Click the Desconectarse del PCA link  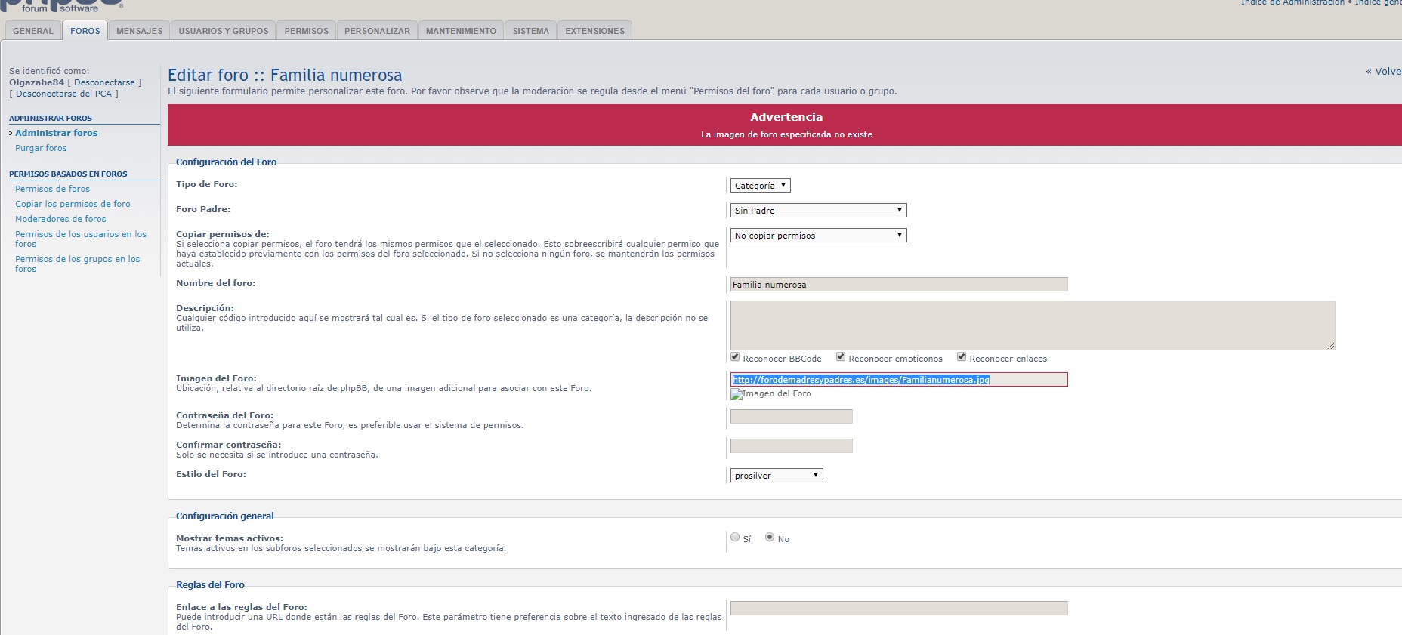coord(63,94)
